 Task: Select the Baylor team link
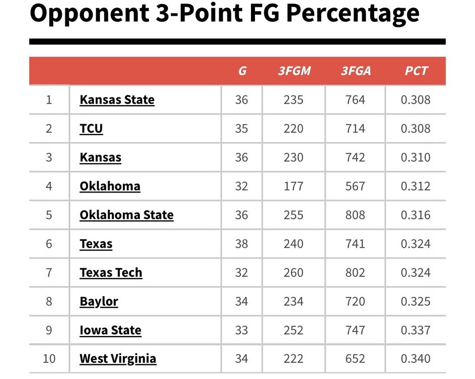(99, 302)
